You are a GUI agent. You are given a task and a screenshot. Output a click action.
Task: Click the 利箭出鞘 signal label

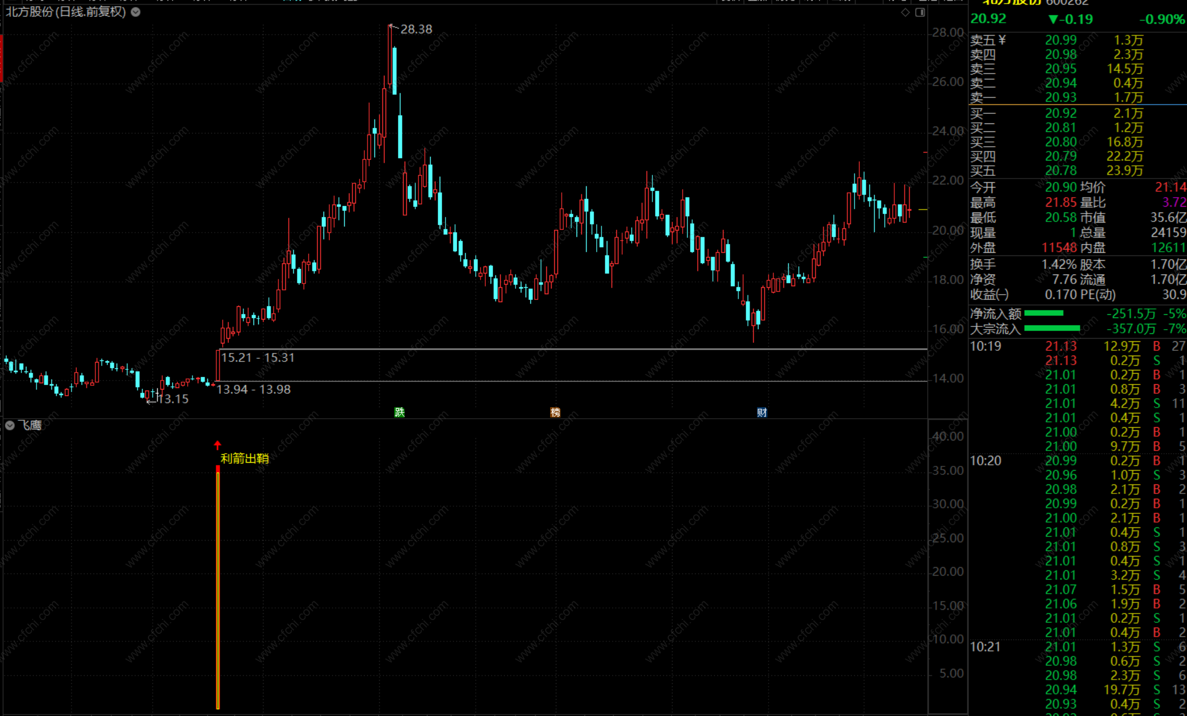click(x=245, y=458)
